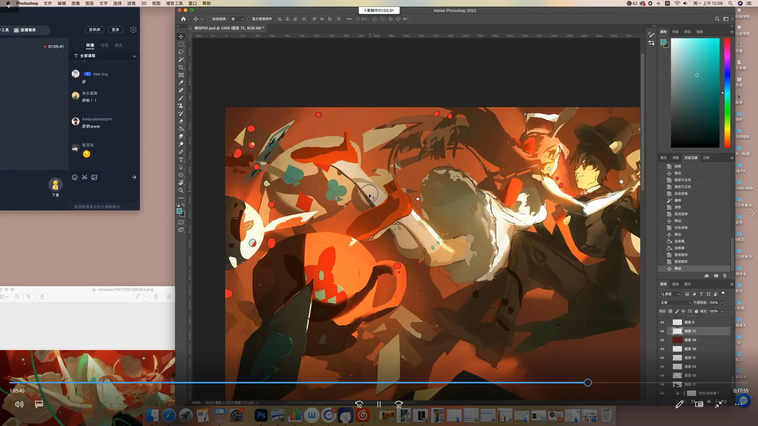This screenshot has width=758, height=426.
Task: Select the Crop tool
Action: [181, 67]
